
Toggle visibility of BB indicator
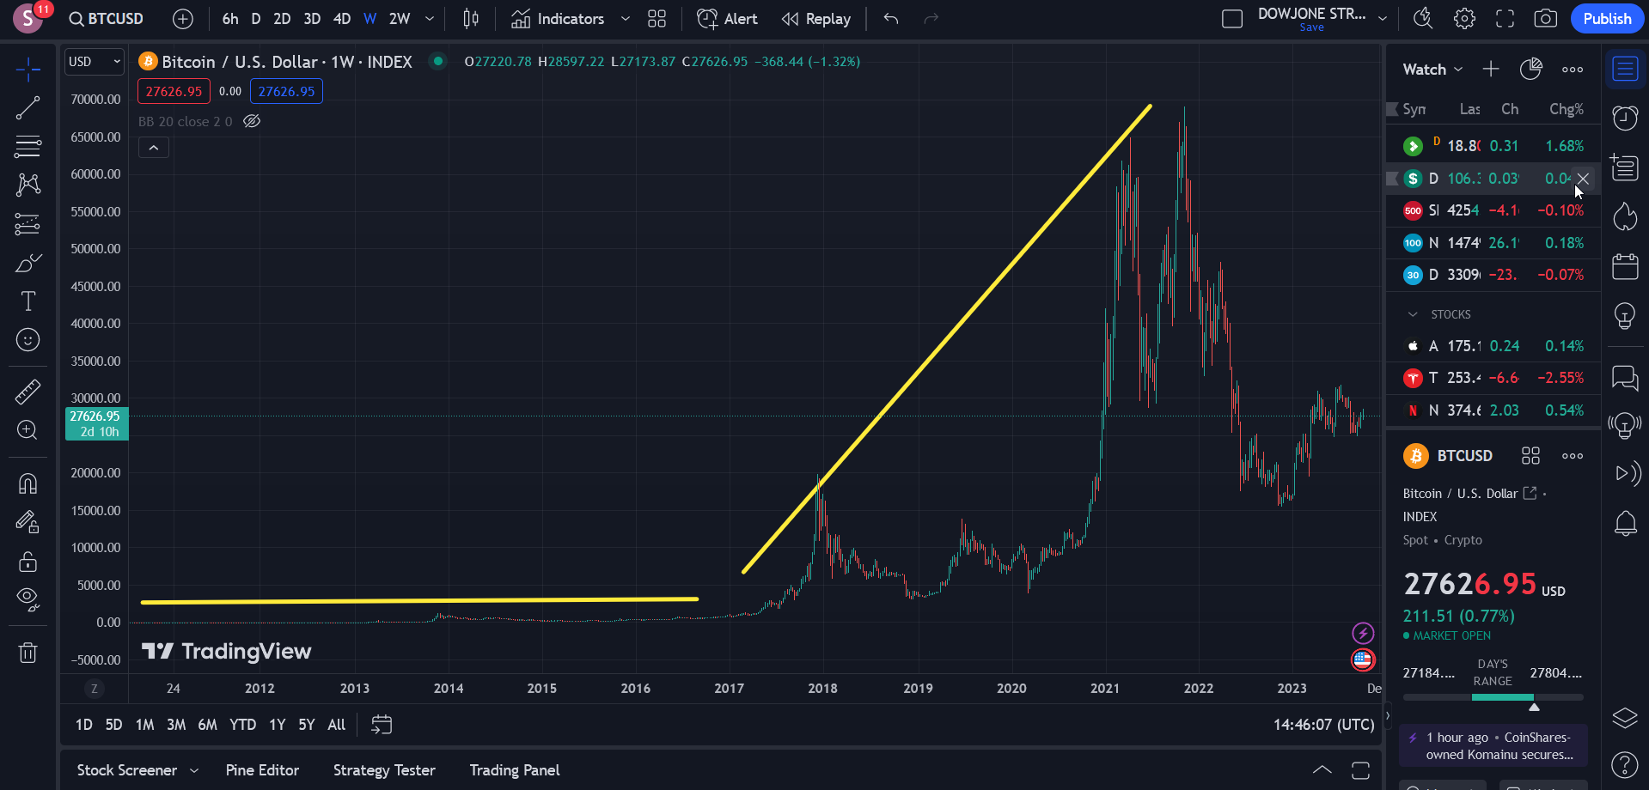pyautogui.click(x=252, y=121)
